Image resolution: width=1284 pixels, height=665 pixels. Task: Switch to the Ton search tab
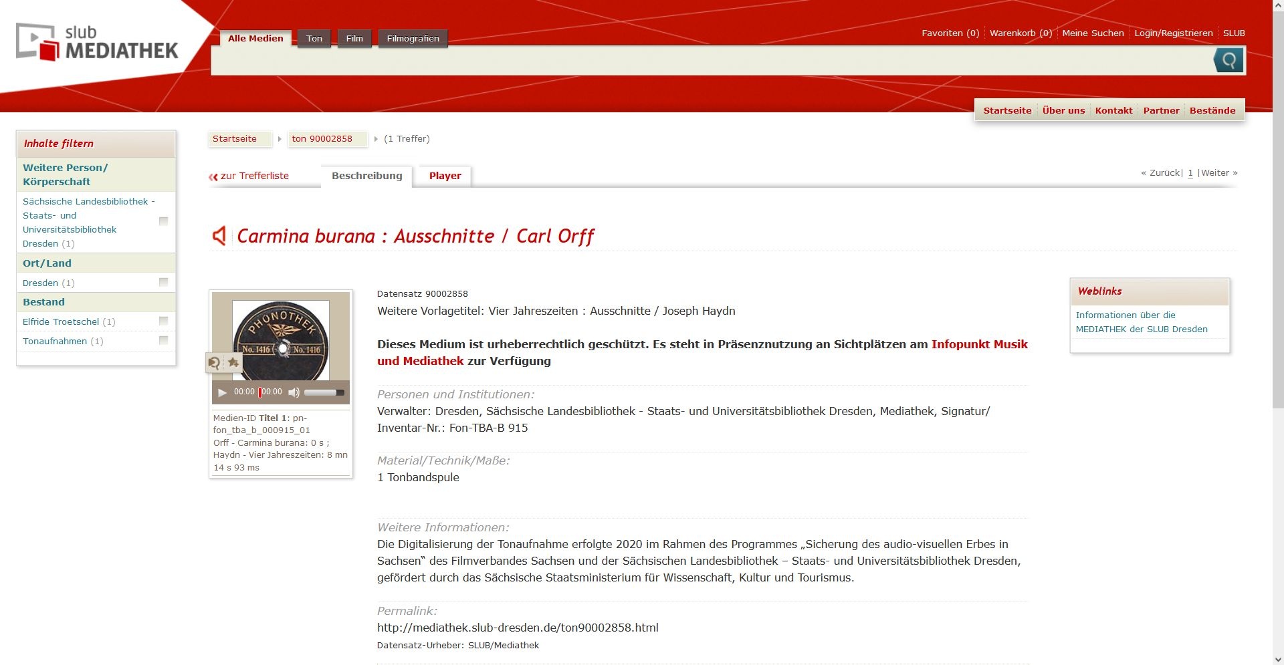coord(314,38)
